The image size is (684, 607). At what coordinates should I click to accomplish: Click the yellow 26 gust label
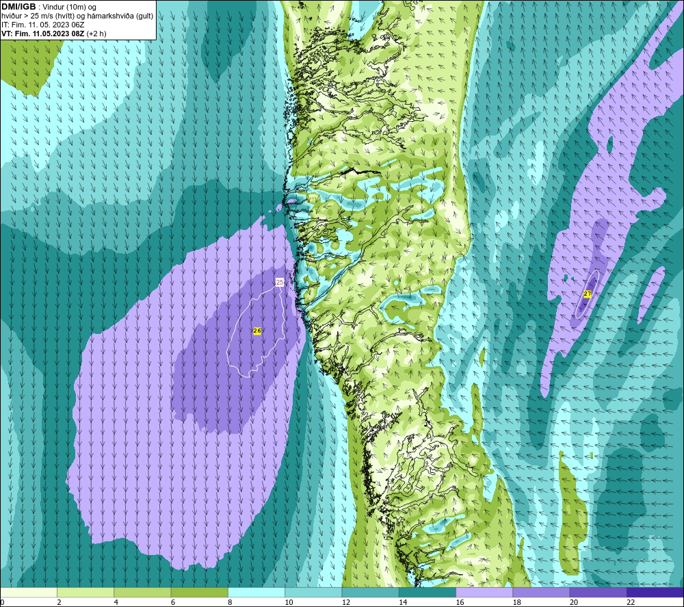[x=257, y=331]
